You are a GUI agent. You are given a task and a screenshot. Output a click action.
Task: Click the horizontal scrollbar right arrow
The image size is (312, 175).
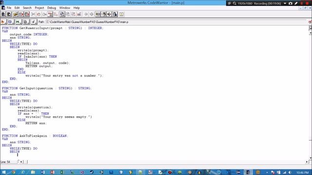[x=307, y=162]
